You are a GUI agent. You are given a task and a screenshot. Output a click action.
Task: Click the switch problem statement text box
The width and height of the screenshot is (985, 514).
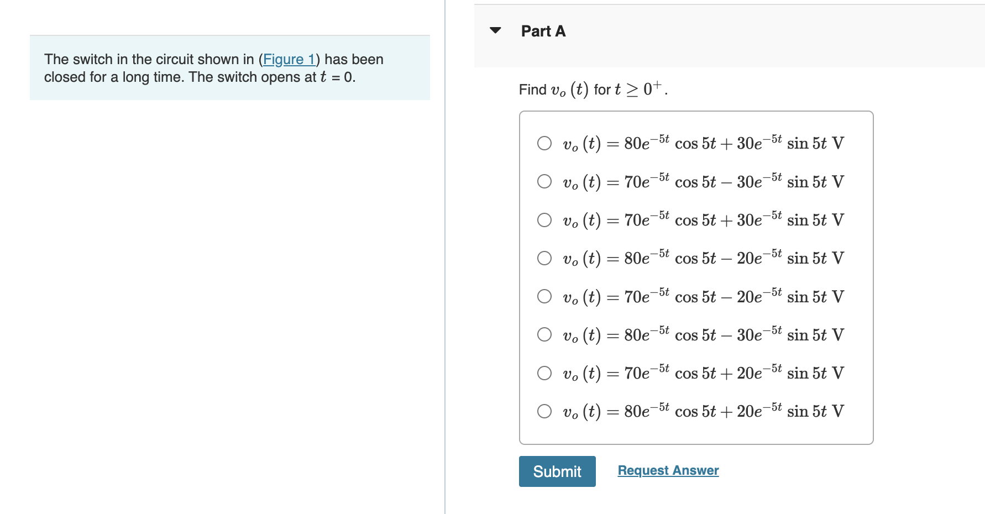click(229, 68)
